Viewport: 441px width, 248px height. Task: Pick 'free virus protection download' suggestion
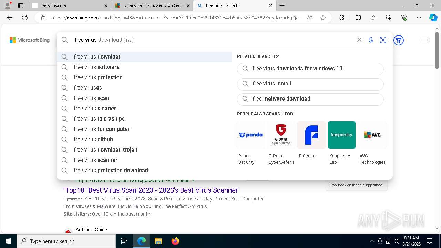point(144,170)
